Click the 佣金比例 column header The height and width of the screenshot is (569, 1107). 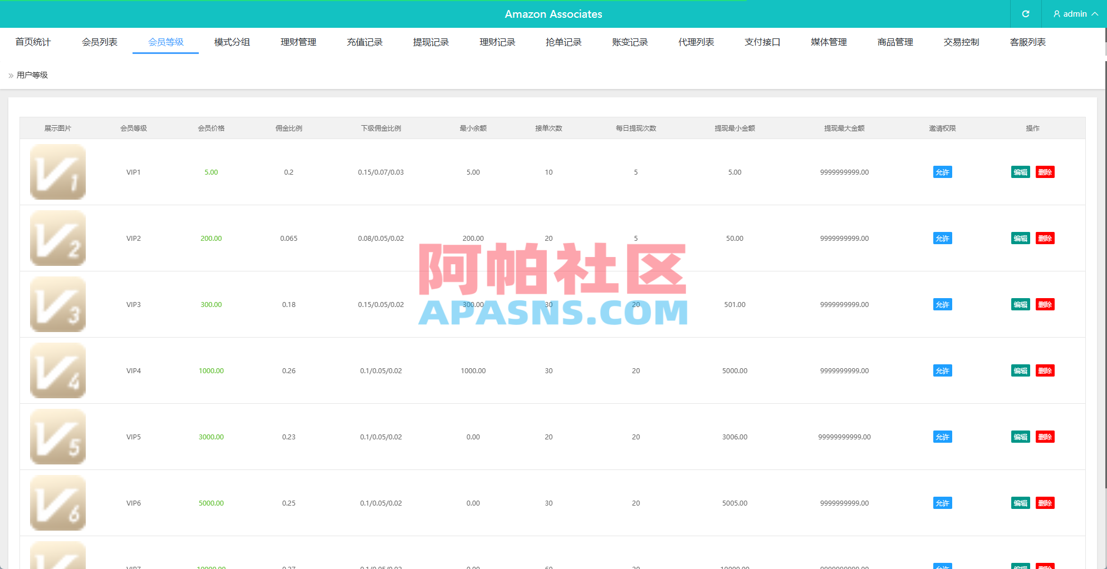tap(289, 128)
